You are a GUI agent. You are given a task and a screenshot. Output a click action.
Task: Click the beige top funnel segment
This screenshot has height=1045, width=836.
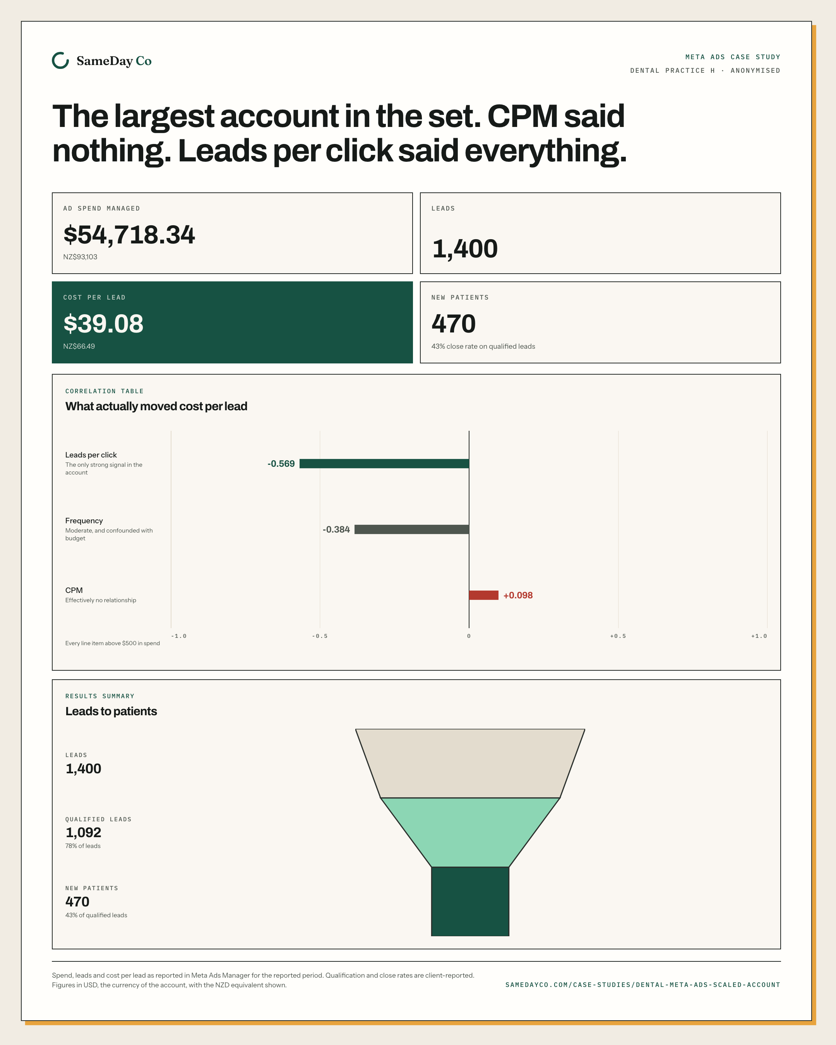470,763
